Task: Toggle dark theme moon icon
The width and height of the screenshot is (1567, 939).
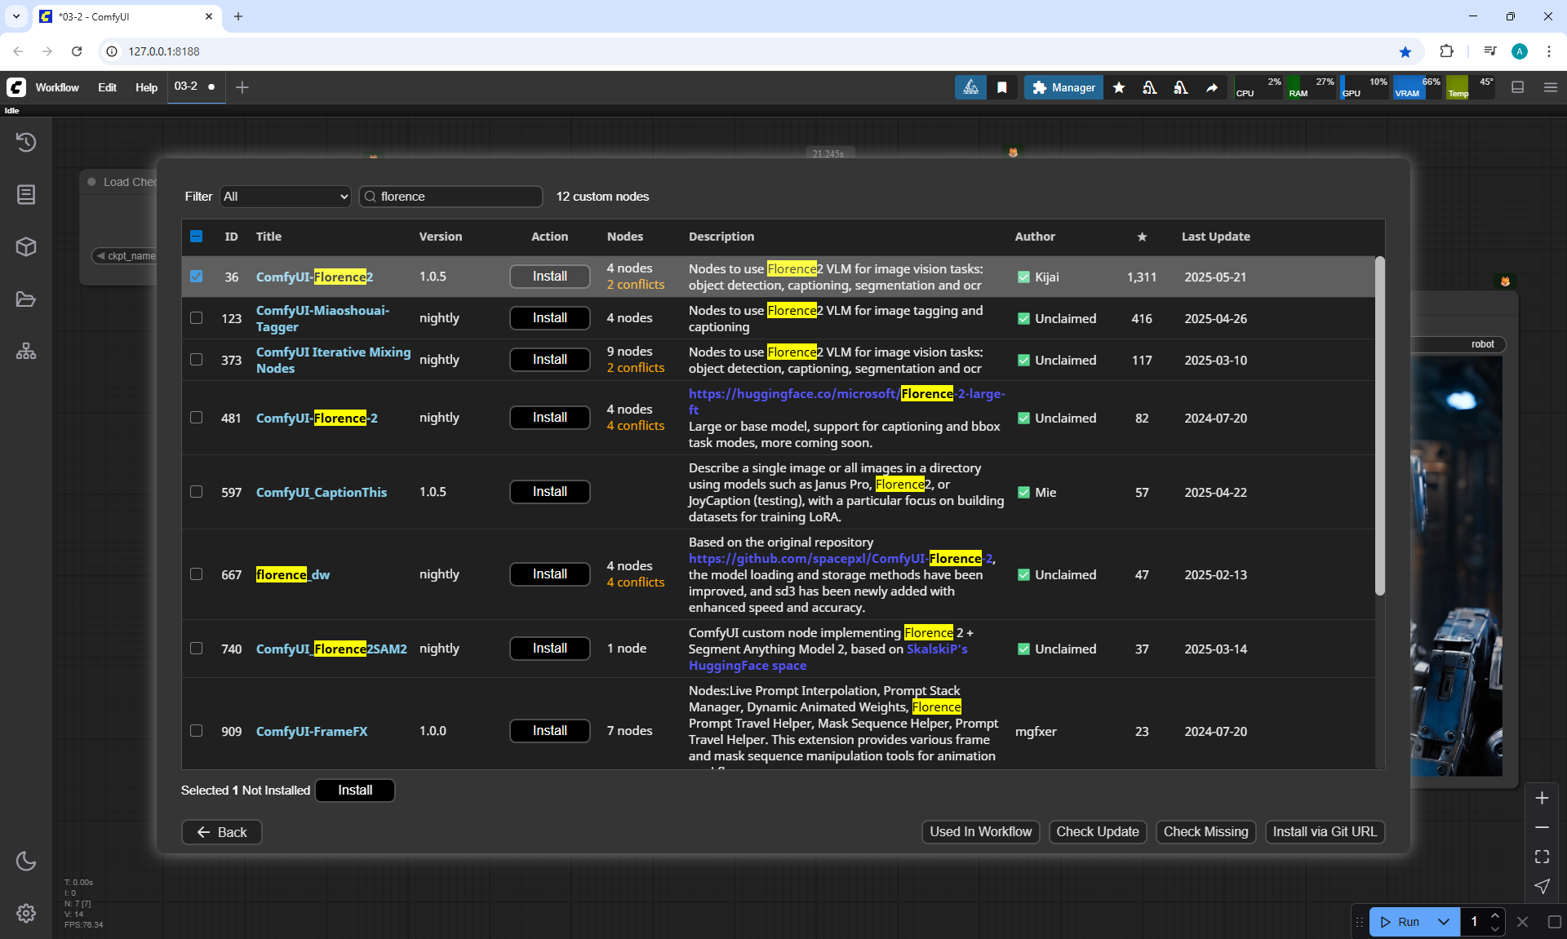Action: point(26,861)
